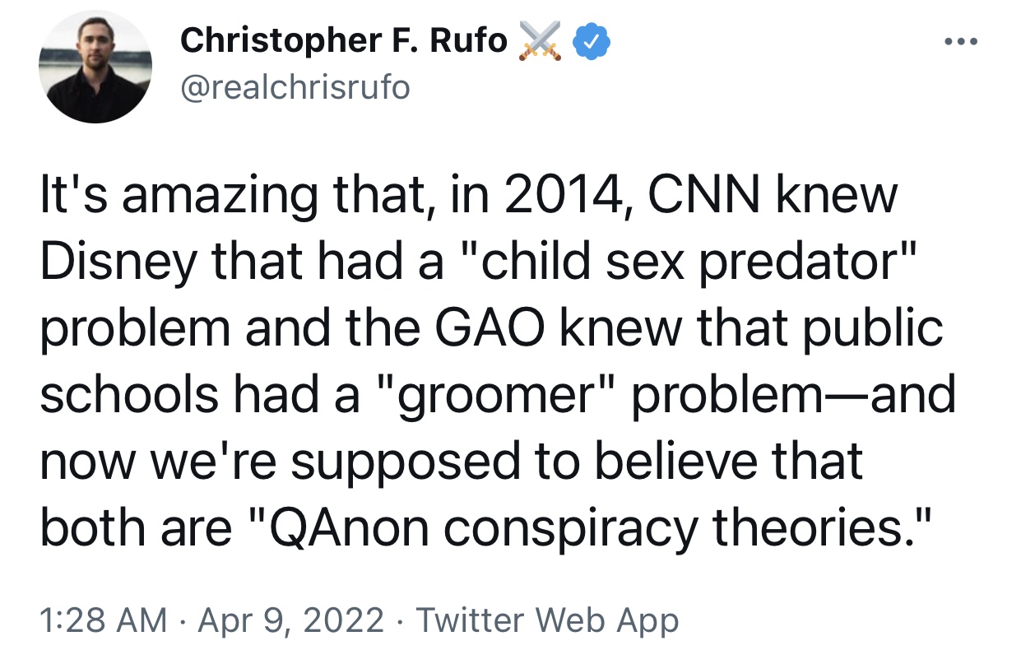This screenshot has width=1021, height=664.
Task: Click the crossed swords emoji beside the name
Action: tap(538, 41)
